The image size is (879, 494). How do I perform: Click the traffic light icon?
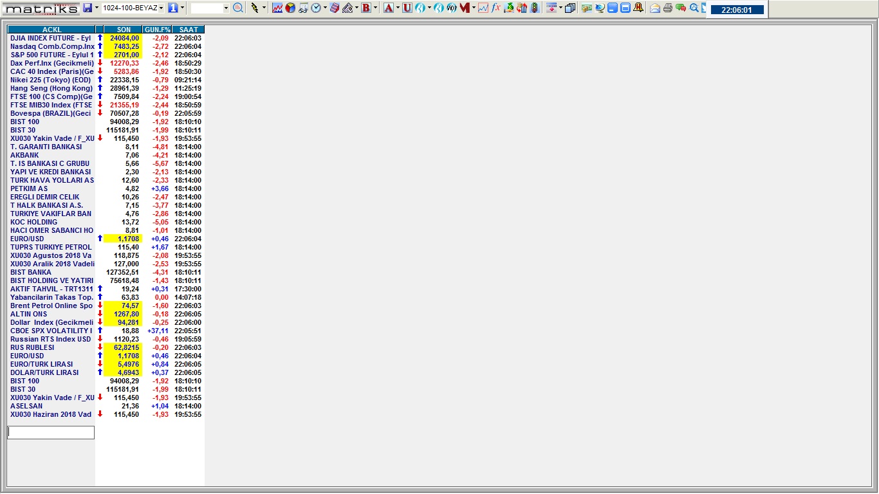coord(534,8)
